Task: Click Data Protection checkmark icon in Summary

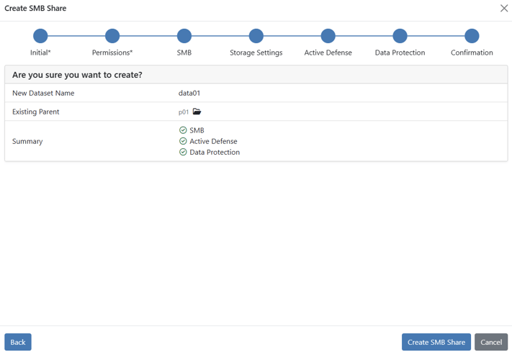Action: pyautogui.click(x=183, y=152)
